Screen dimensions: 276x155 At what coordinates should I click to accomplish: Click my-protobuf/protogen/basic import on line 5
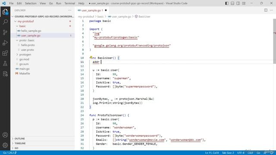pos(116,37)
